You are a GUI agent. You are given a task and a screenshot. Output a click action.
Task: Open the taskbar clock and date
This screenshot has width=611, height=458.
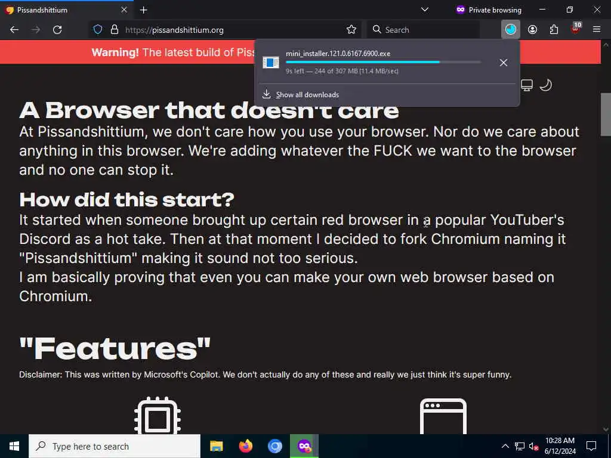(560, 446)
